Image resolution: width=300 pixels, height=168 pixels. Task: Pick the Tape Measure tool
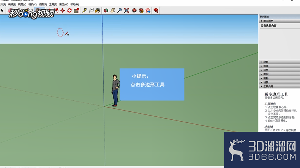point(84,10)
